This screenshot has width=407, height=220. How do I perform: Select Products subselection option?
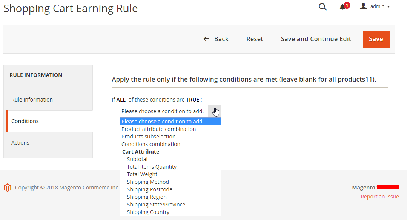tap(148, 137)
